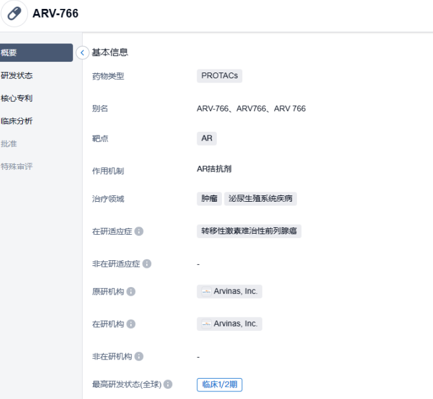Click info icon next to 非在研适应症
The height and width of the screenshot is (399, 433).
pyautogui.click(x=147, y=263)
